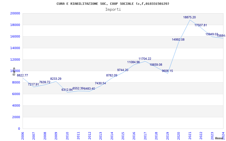Select the 11704.22 data label
This screenshot has width=226, height=141.
point(145,59)
